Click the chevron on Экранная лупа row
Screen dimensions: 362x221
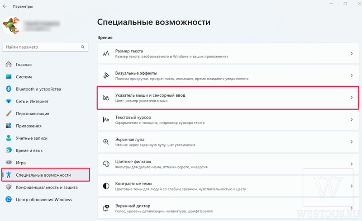[352, 142]
